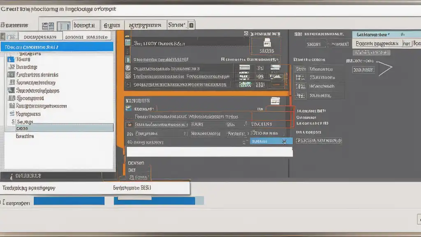This screenshot has width=421, height=237.
Task: Click the white list icon in the lower dark section header
Action: 275,100
